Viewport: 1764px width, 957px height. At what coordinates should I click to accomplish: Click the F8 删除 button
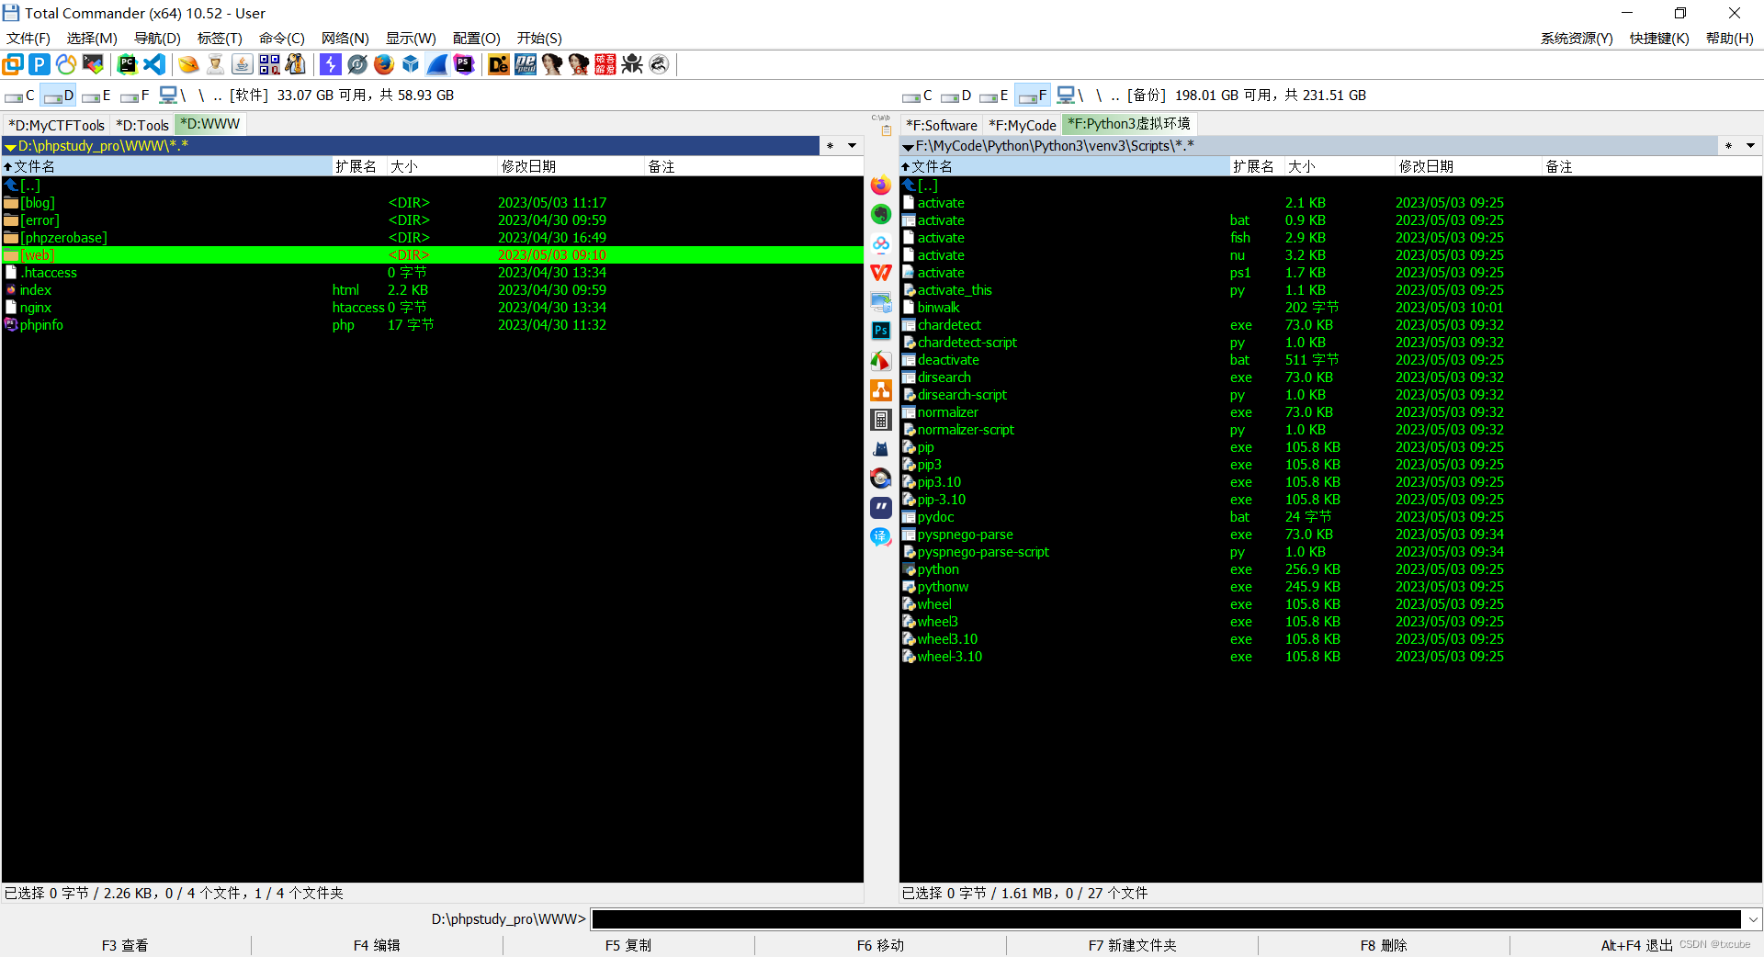click(x=1384, y=945)
